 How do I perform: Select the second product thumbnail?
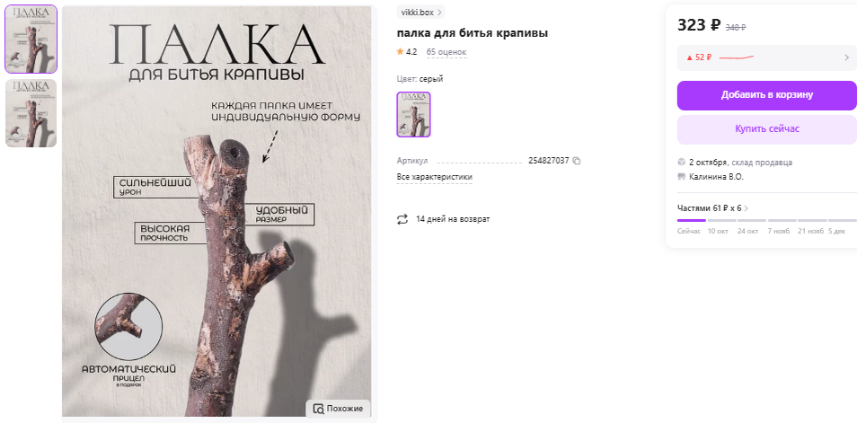pyautogui.click(x=31, y=113)
